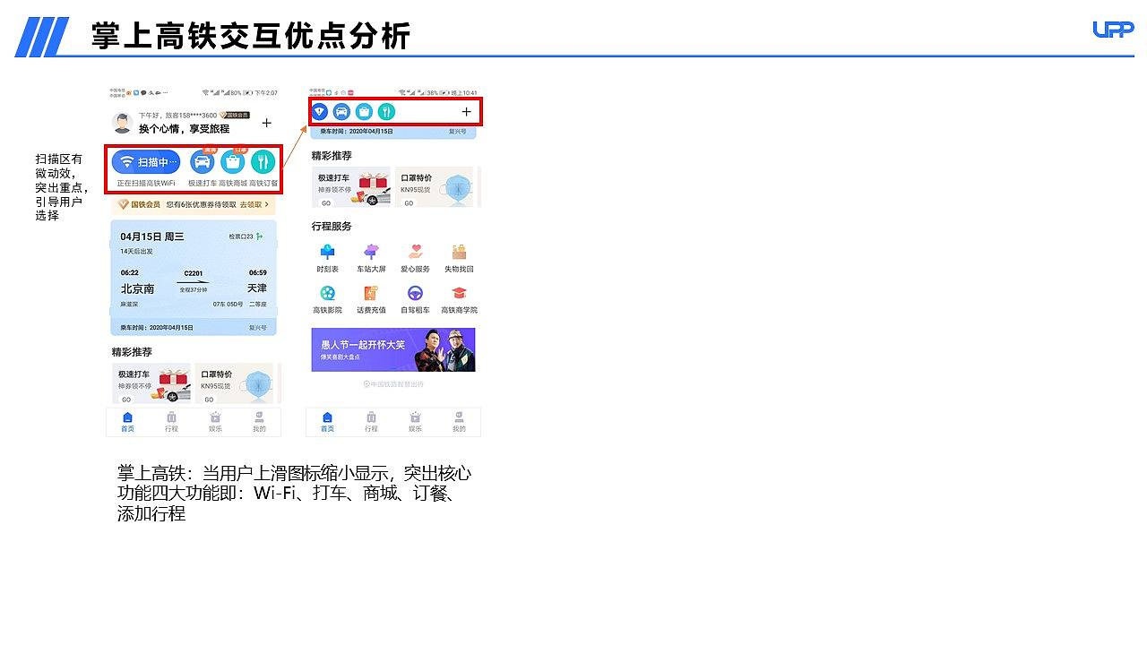Click 精彩推荐 heading in right phone
Screen dimensions: 1147x645
(332, 155)
